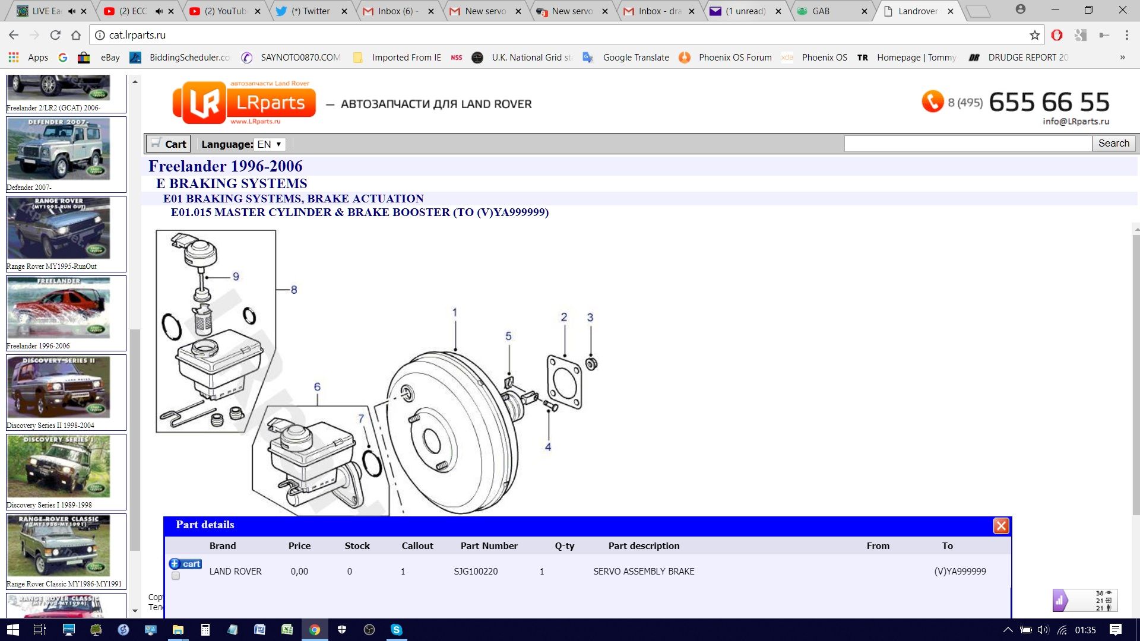Close the Landrover tab
Viewport: 1140px width, 641px height.
pos(950,11)
